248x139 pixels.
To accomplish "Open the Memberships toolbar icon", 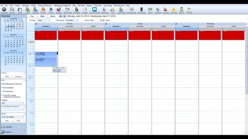I will coord(67,10).
